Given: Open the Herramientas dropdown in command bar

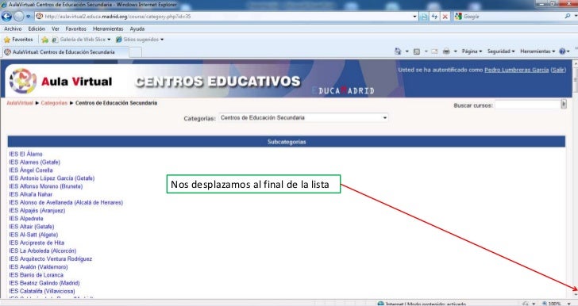Looking at the screenshot, I should (538, 52).
